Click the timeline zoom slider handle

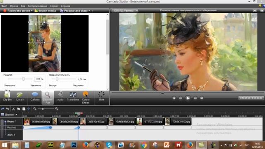tap(43, 109)
